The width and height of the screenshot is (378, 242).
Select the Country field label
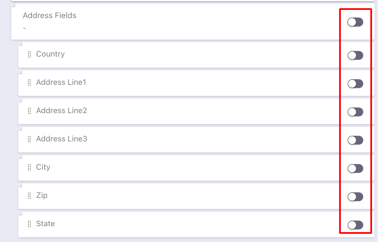50,54
